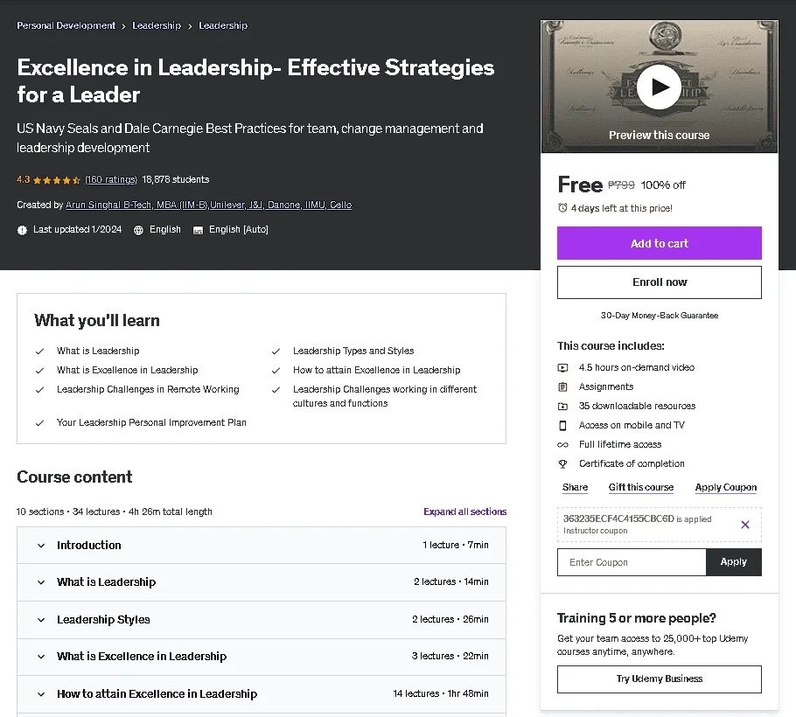Image resolution: width=796 pixels, height=717 pixels.
Task: Click '4 days left at this price!' text
Action: tap(621, 208)
